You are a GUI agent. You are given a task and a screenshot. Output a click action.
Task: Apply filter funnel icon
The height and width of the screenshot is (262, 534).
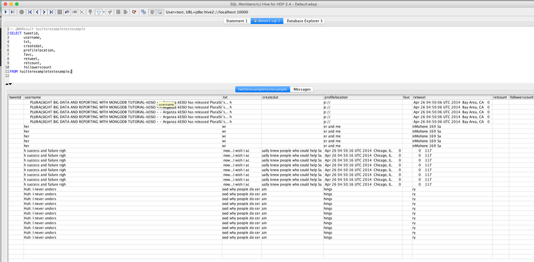click(x=99, y=12)
